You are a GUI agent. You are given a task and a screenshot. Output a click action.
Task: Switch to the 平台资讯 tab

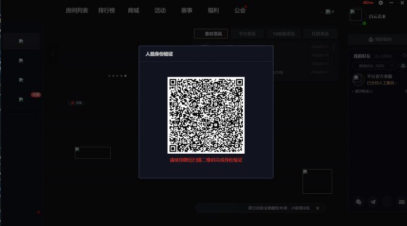(x=247, y=34)
